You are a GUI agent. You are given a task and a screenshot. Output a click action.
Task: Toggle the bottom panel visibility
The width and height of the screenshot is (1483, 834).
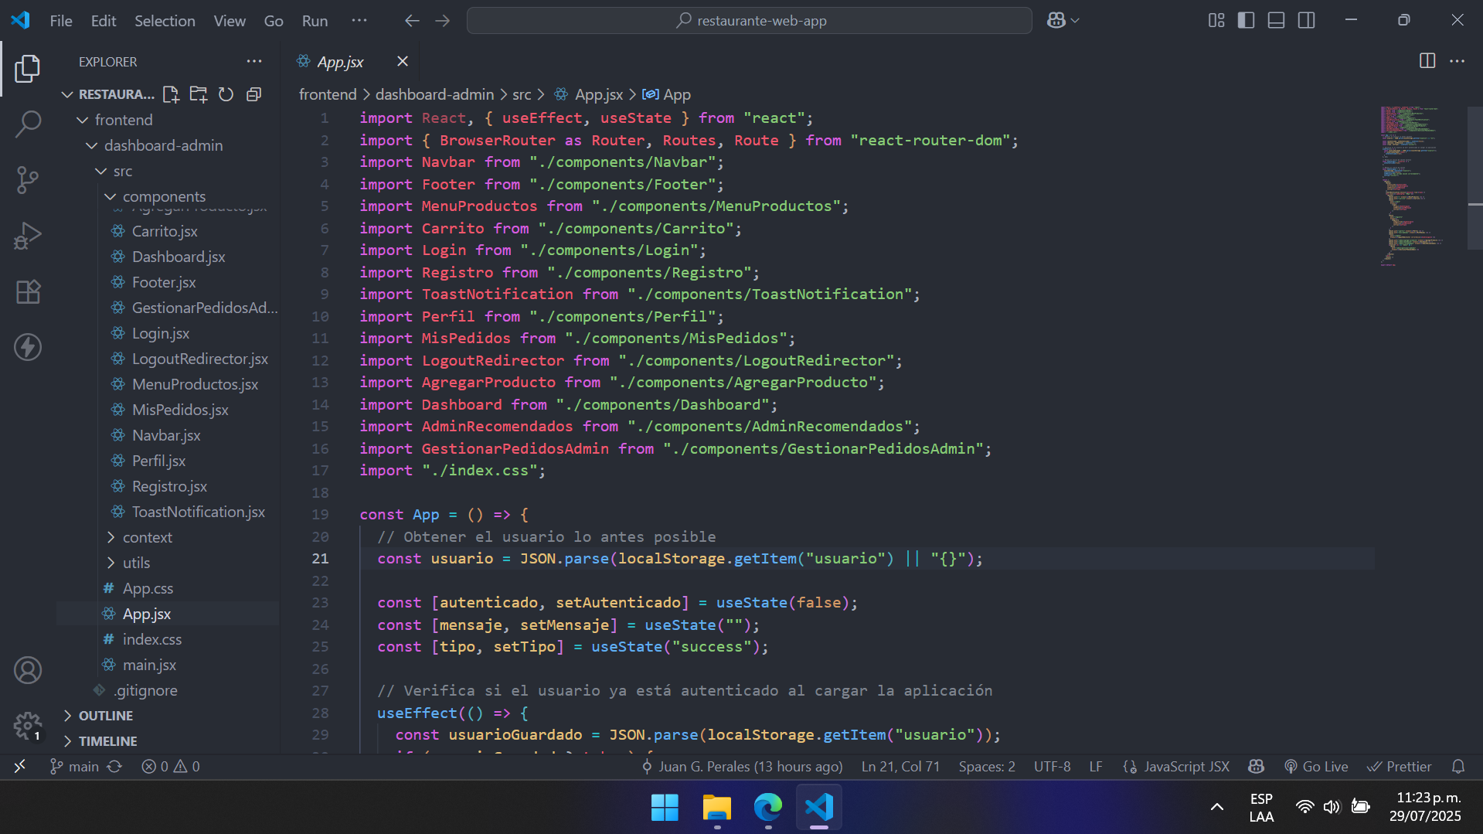[1276, 21]
